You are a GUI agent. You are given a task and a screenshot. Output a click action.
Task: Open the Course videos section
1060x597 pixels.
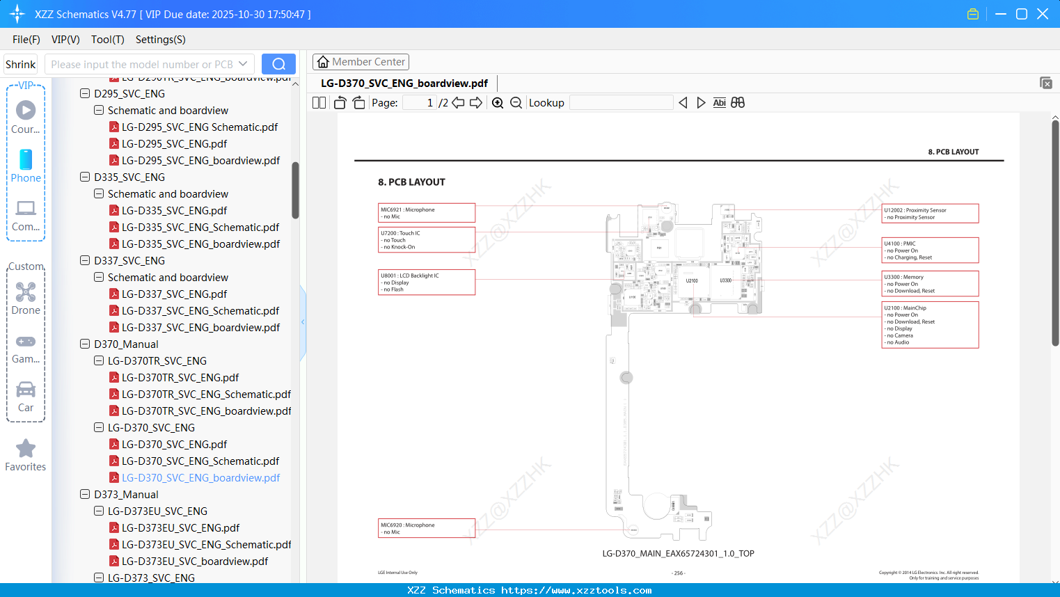click(26, 115)
